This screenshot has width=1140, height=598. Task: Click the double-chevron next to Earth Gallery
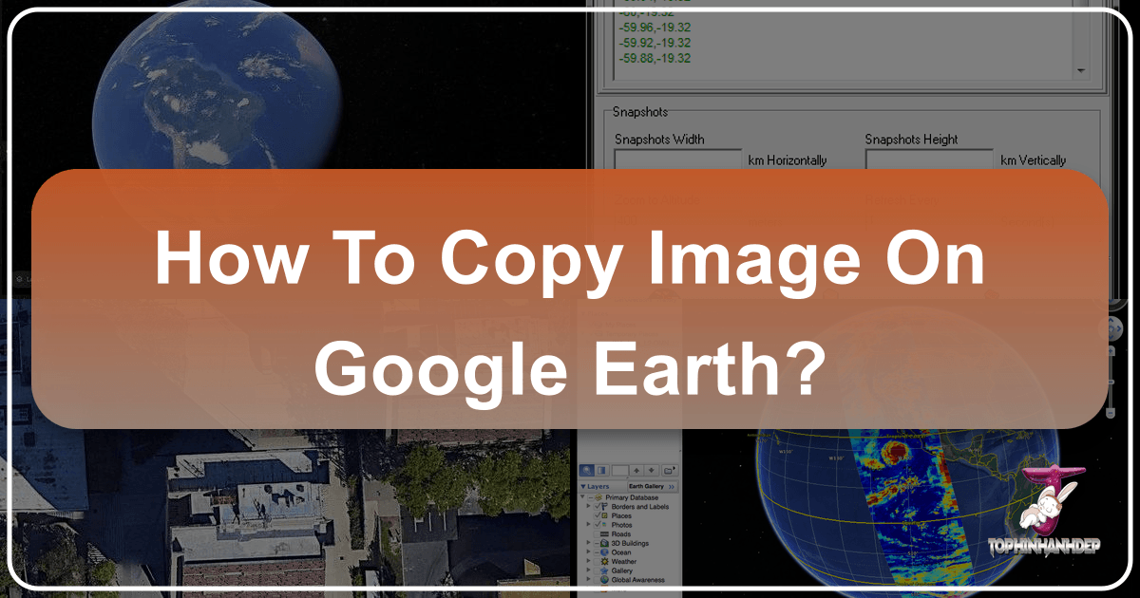click(x=672, y=486)
